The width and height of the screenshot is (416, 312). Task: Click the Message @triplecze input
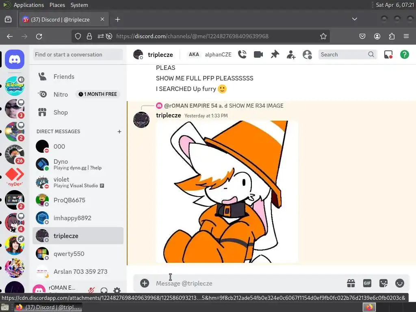(x=249, y=283)
